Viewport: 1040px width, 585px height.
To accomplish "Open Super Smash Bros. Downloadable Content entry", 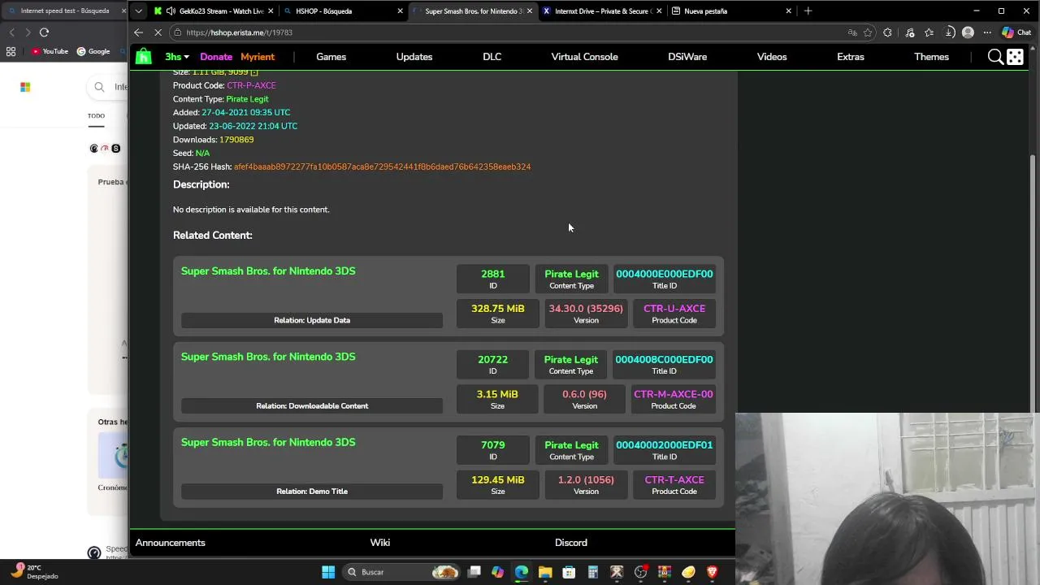I will click(x=448, y=382).
